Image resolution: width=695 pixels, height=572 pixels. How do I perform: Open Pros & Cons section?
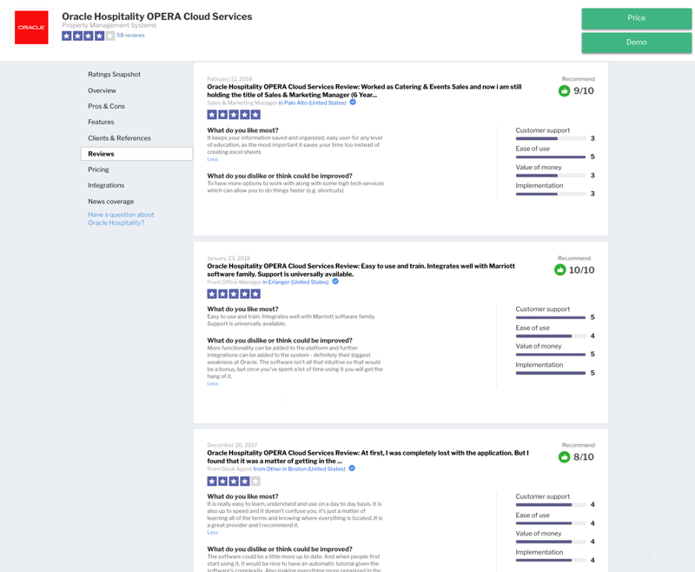pyautogui.click(x=106, y=106)
